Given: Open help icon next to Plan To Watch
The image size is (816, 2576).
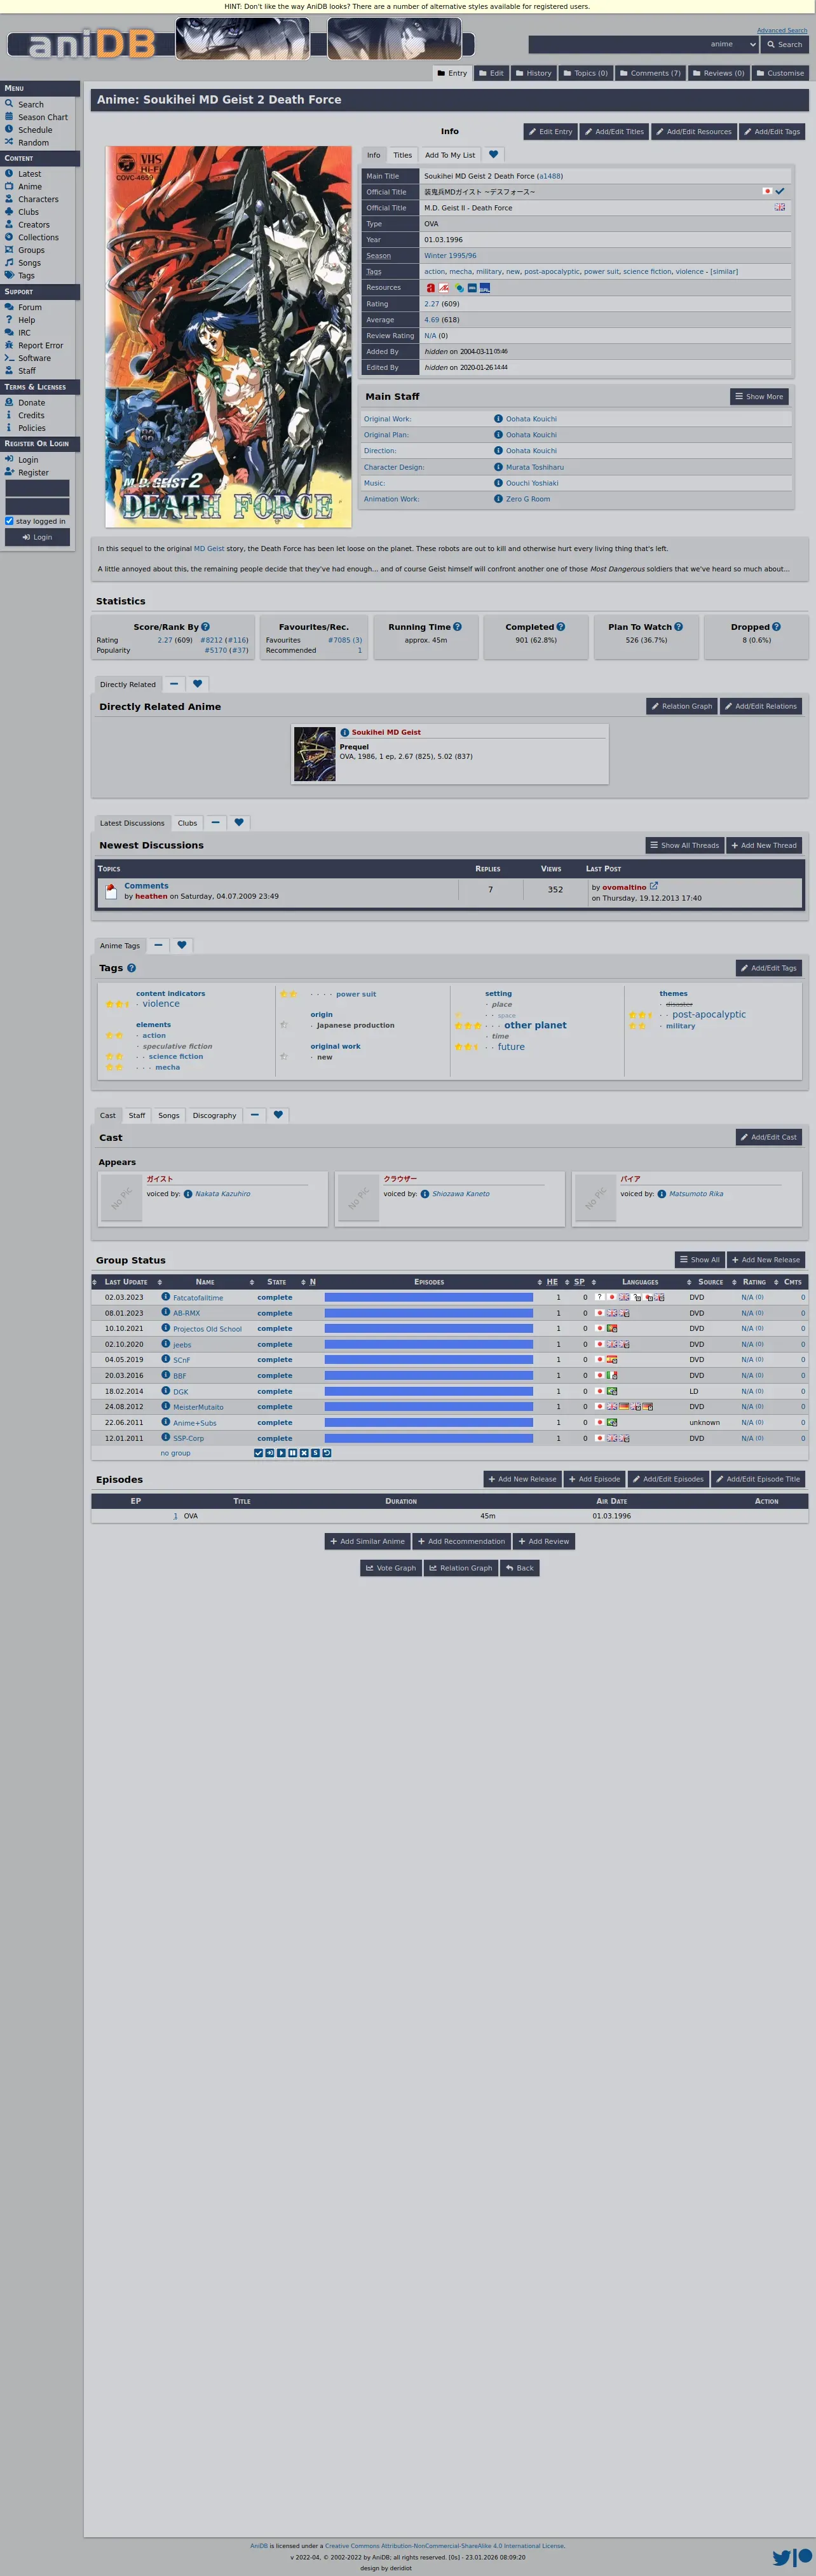Looking at the screenshot, I should (678, 627).
